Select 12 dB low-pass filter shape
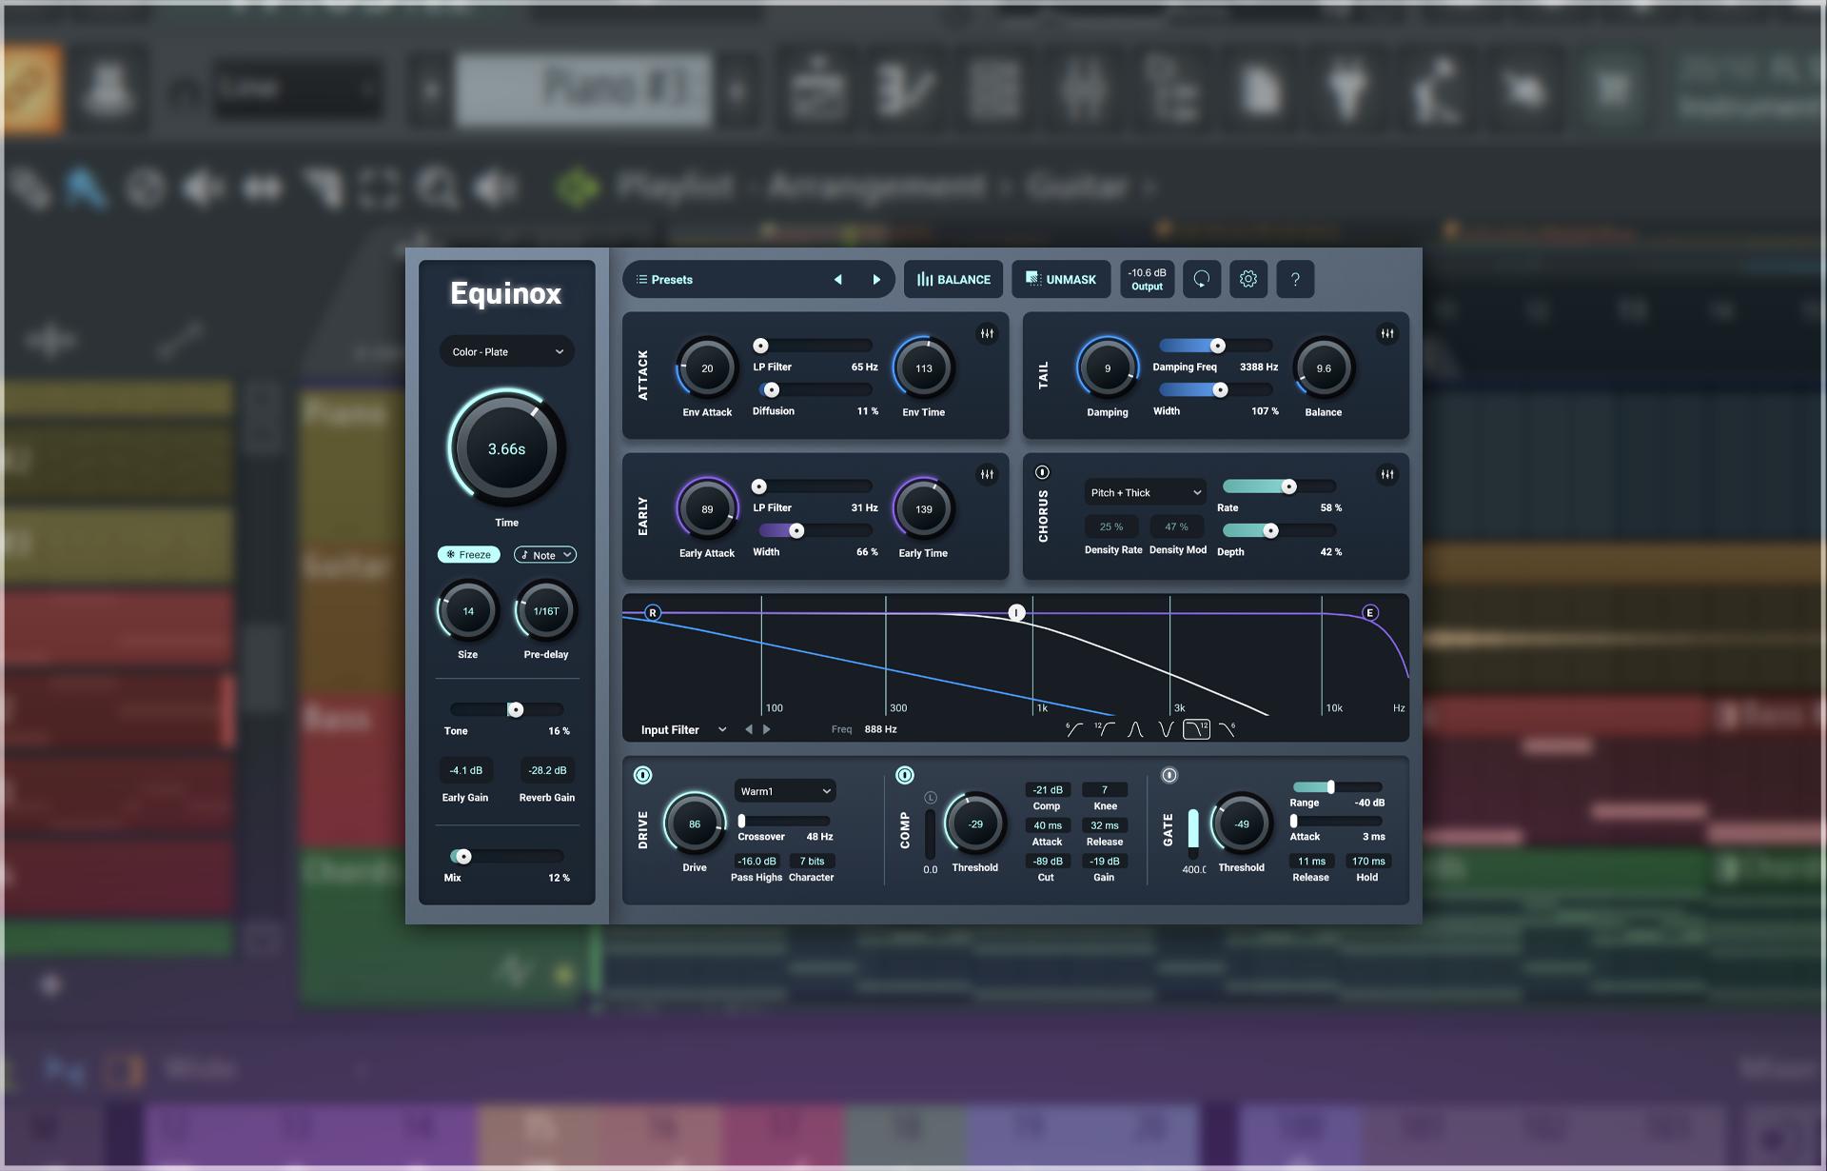Screen dimensions: 1827x1171 click(1196, 729)
